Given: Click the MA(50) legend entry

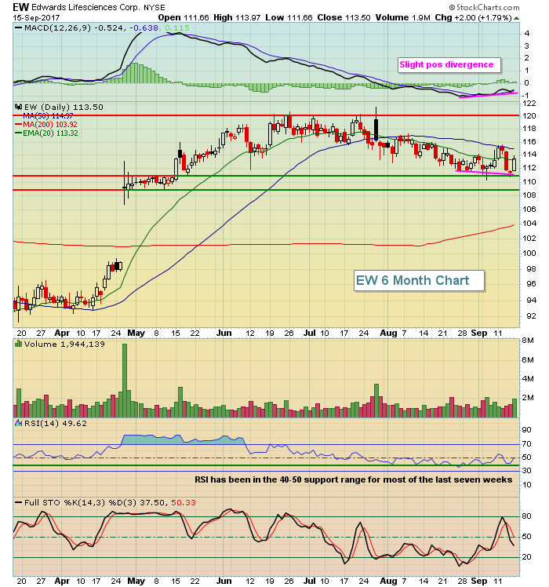Looking at the screenshot, I should (x=48, y=116).
